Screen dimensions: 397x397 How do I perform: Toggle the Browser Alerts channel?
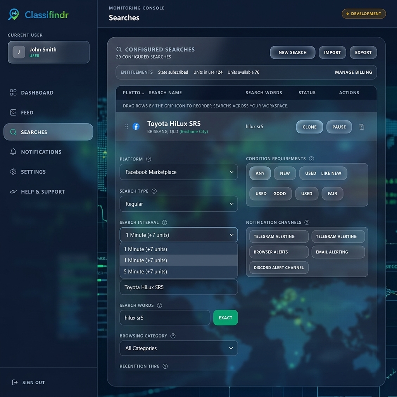point(279,252)
